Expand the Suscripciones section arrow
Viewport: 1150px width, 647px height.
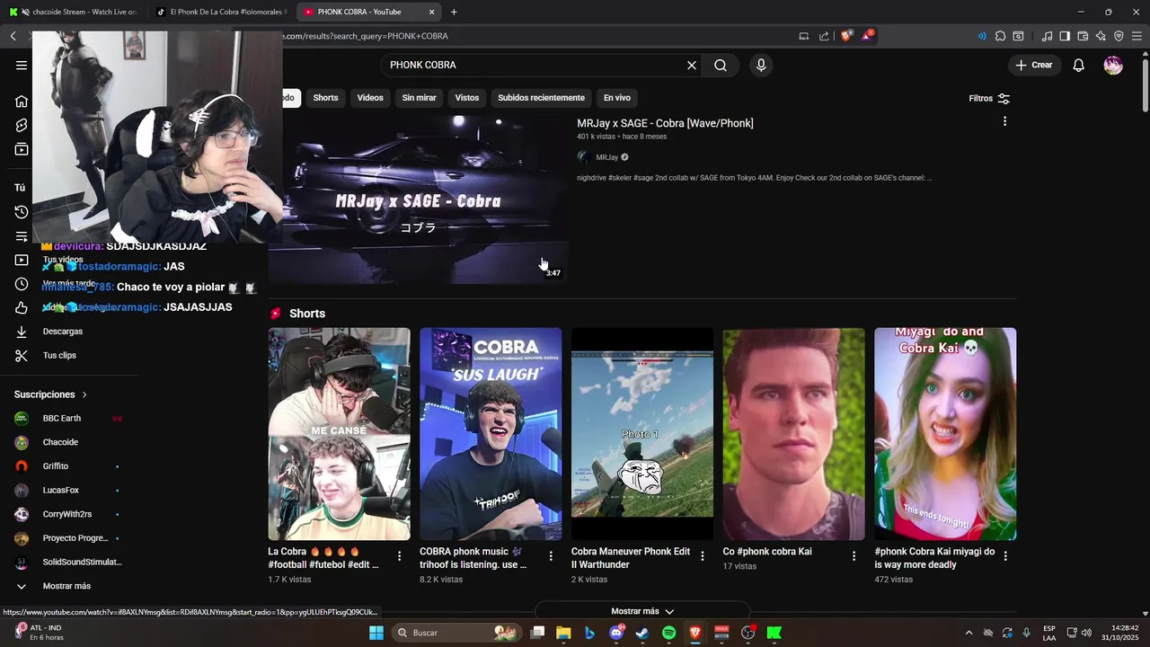(x=84, y=394)
